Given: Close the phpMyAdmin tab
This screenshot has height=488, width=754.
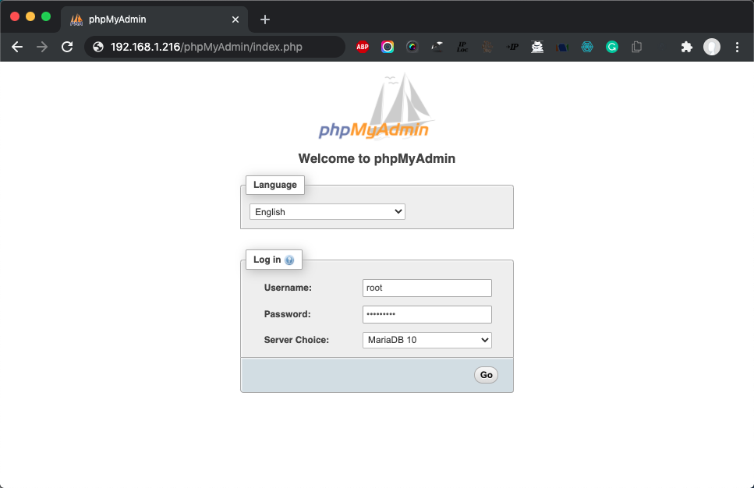Looking at the screenshot, I should [x=235, y=19].
